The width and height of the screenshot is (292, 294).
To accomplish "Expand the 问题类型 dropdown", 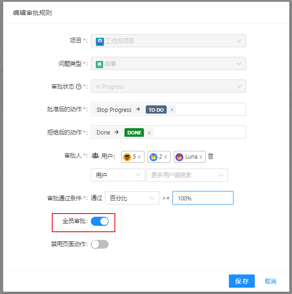I will click(x=168, y=64).
